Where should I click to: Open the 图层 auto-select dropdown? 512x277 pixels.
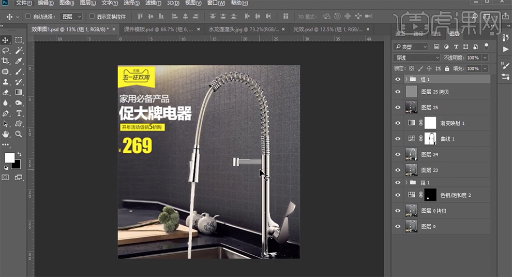71,17
